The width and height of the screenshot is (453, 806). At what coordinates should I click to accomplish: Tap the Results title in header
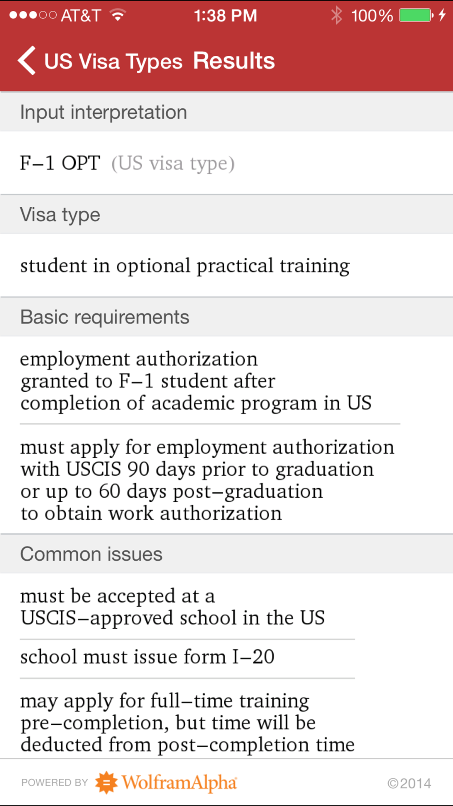(x=234, y=61)
